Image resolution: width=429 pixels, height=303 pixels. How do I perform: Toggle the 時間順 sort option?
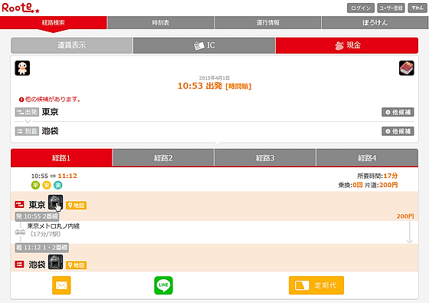238,87
